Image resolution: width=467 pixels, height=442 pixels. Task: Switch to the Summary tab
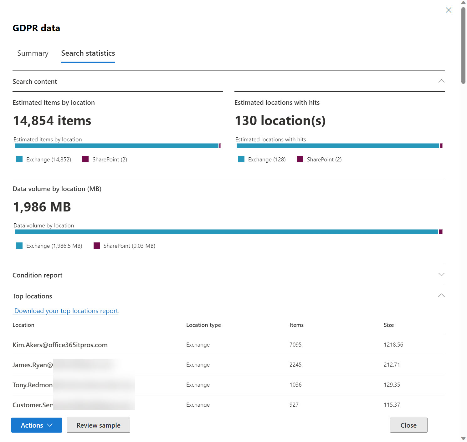33,53
